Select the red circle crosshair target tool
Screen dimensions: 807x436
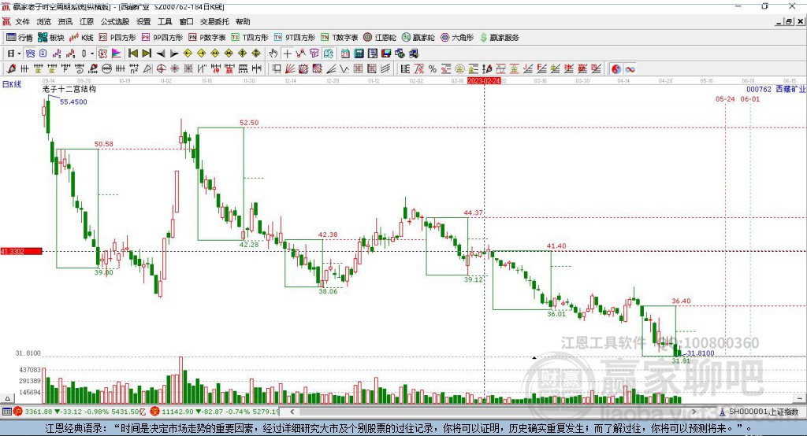[x=161, y=69]
